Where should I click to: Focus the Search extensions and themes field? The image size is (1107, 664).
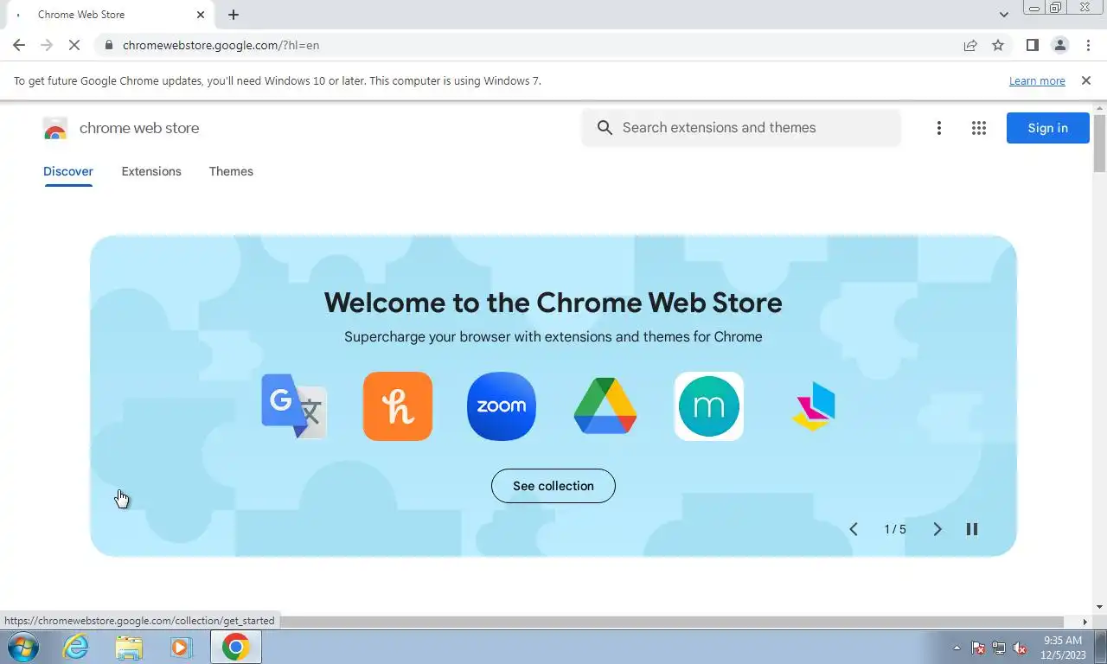pos(741,128)
